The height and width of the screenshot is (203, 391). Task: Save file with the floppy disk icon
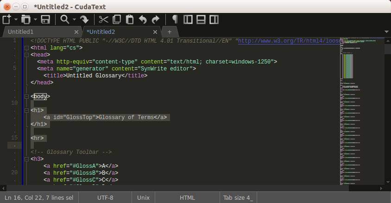point(45,19)
